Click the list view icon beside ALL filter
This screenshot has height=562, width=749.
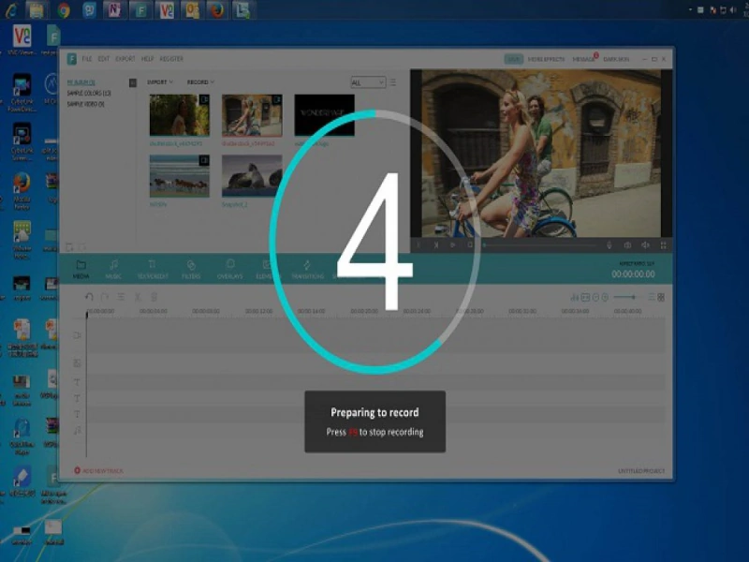[393, 82]
